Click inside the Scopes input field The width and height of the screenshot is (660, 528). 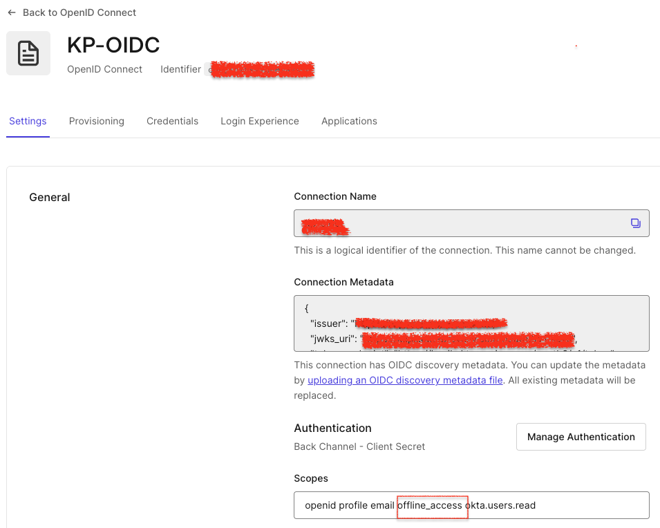coord(471,505)
